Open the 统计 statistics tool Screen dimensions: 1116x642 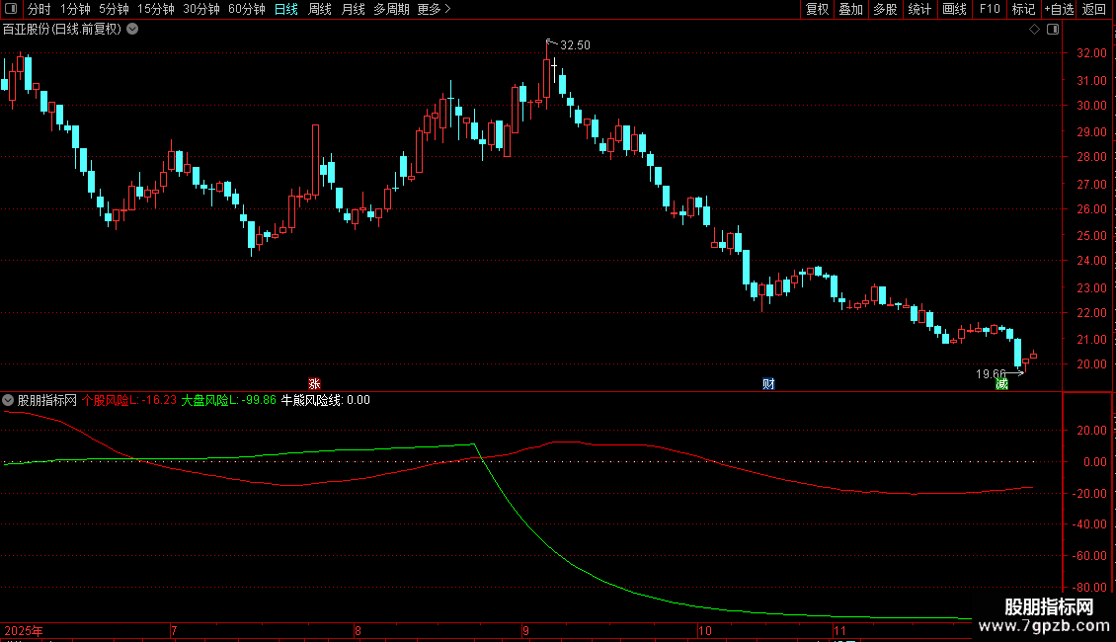click(919, 9)
